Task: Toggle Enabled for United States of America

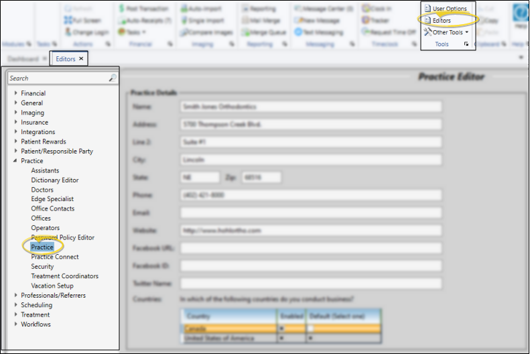Action: 281,339
